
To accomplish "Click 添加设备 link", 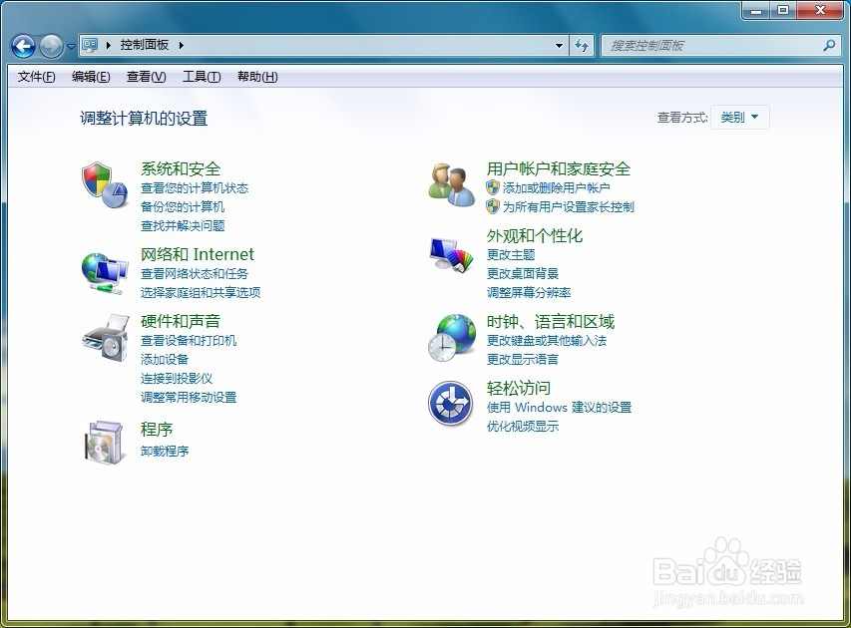I will point(165,360).
